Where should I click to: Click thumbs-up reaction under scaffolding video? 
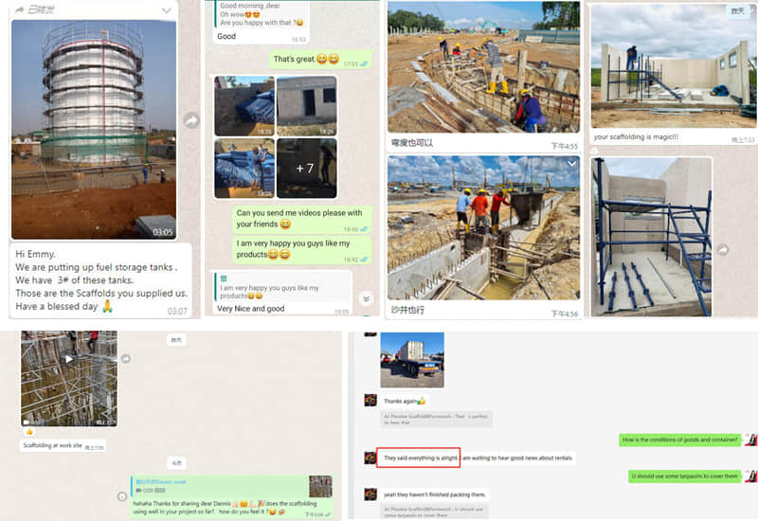point(28,431)
